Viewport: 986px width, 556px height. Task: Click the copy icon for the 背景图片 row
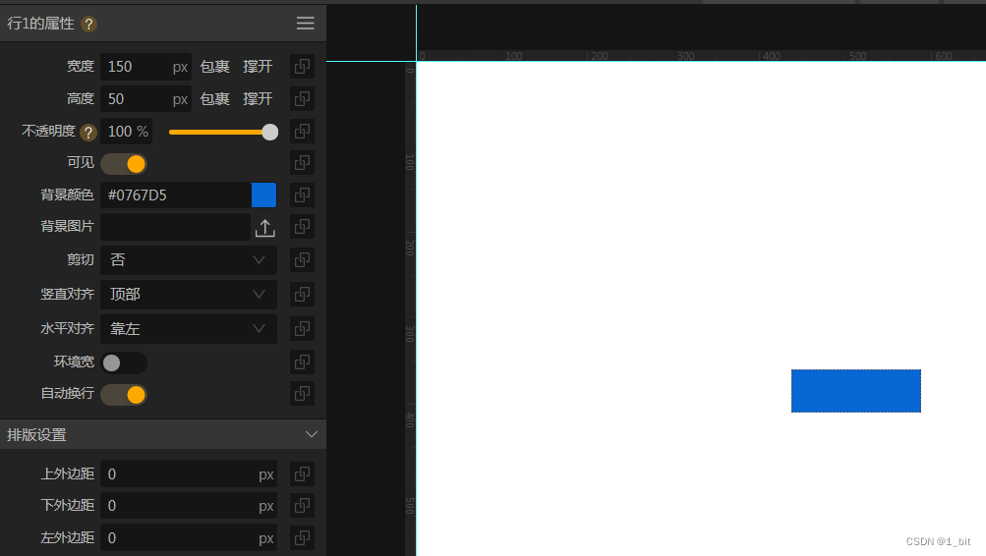pos(302,227)
